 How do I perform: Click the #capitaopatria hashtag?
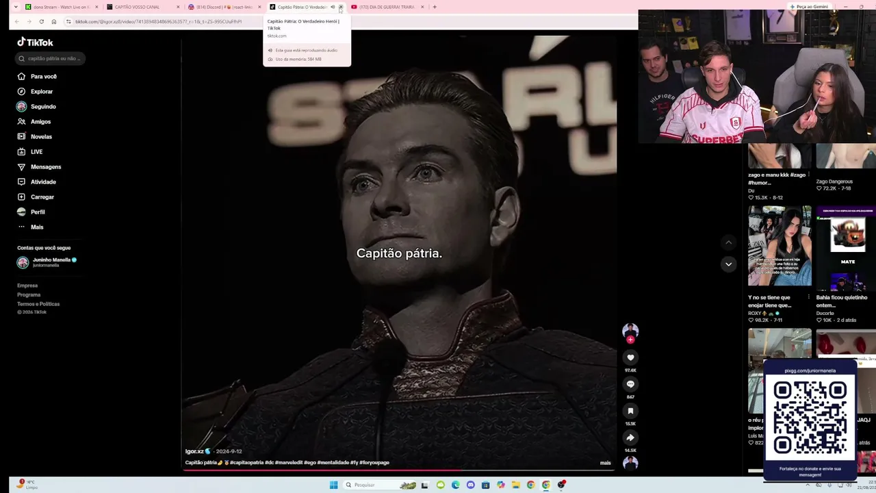246,463
